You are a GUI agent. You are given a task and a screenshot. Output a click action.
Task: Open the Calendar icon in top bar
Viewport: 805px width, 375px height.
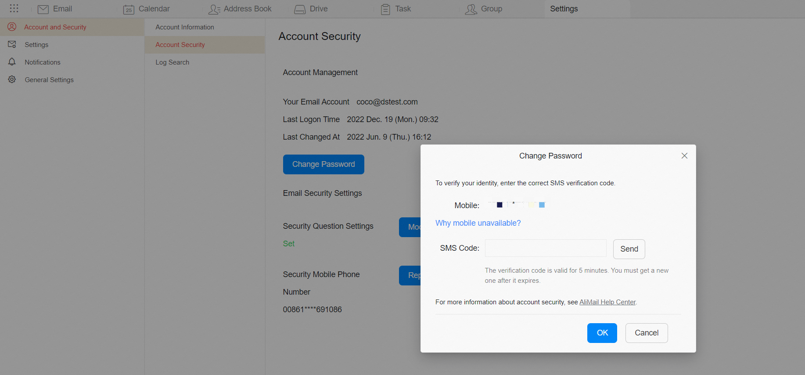tap(129, 9)
